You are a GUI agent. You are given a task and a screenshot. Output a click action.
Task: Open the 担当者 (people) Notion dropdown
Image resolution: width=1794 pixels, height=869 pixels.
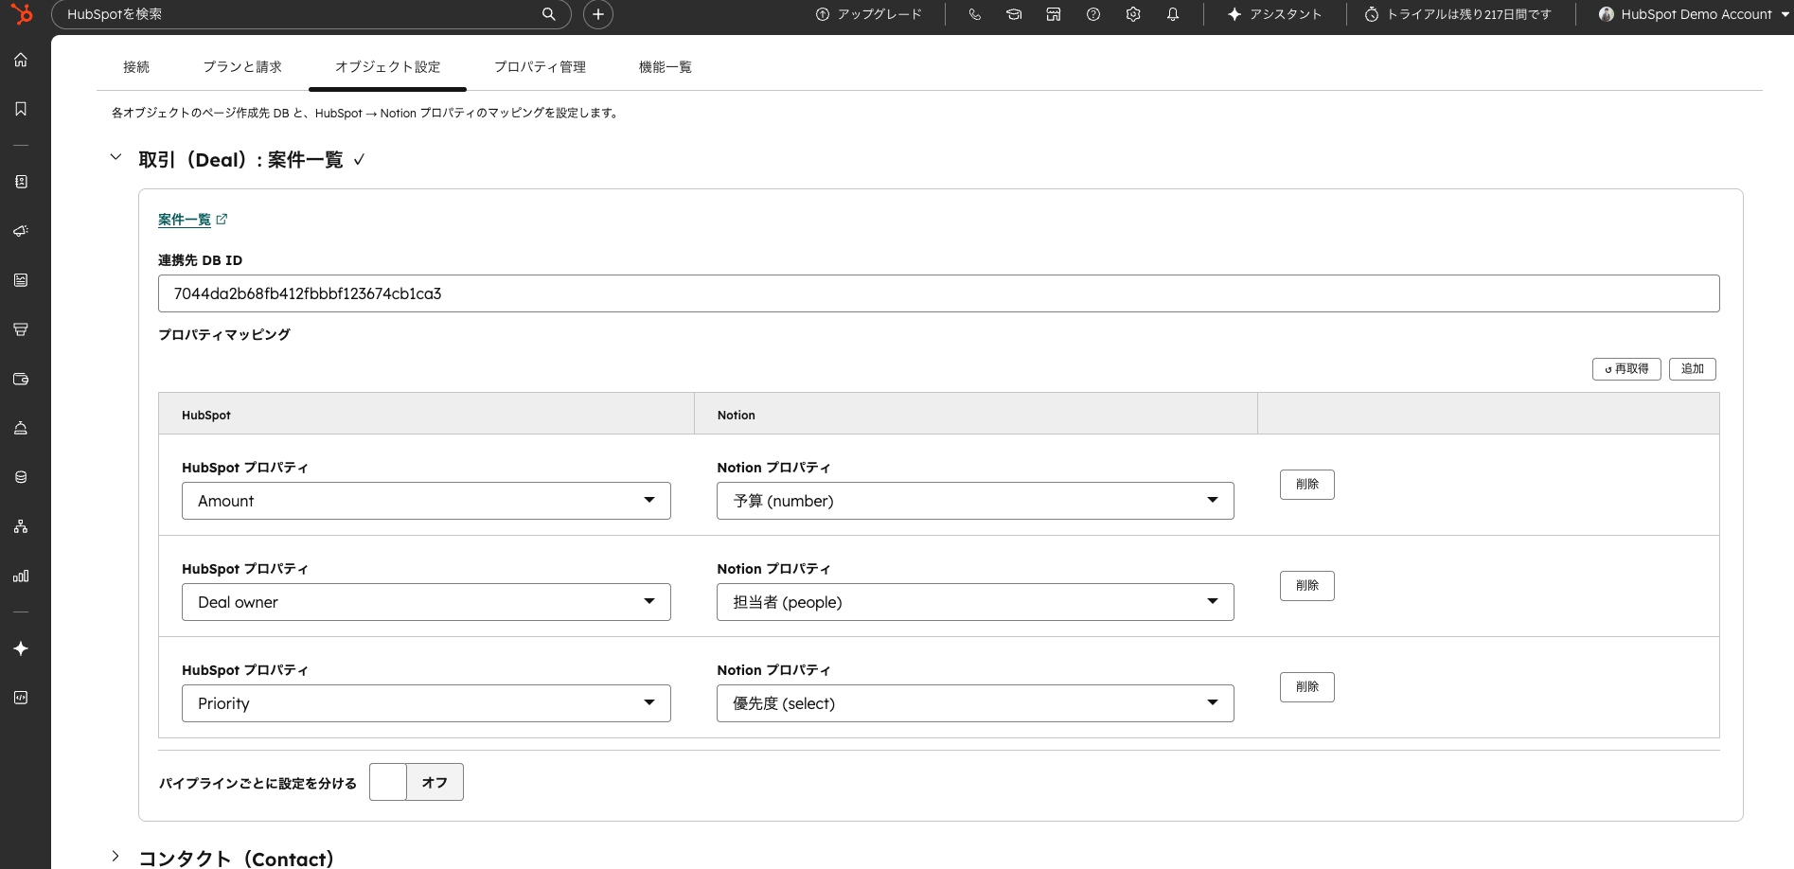pos(975,602)
